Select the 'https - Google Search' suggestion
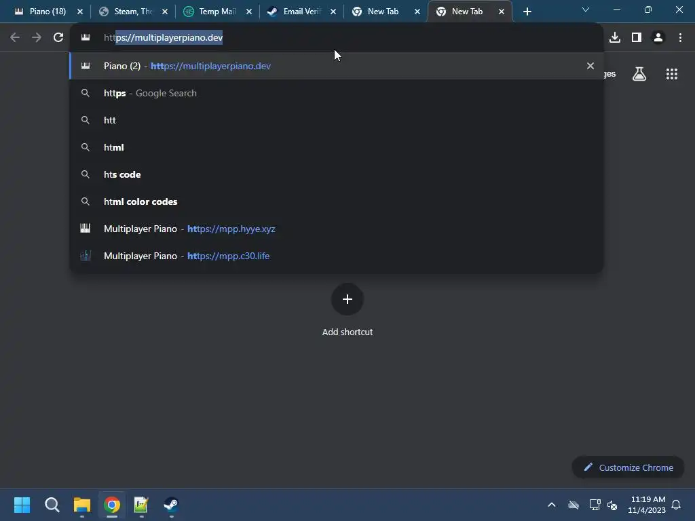This screenshot has width=695, height=521. [x=337, y=93]
